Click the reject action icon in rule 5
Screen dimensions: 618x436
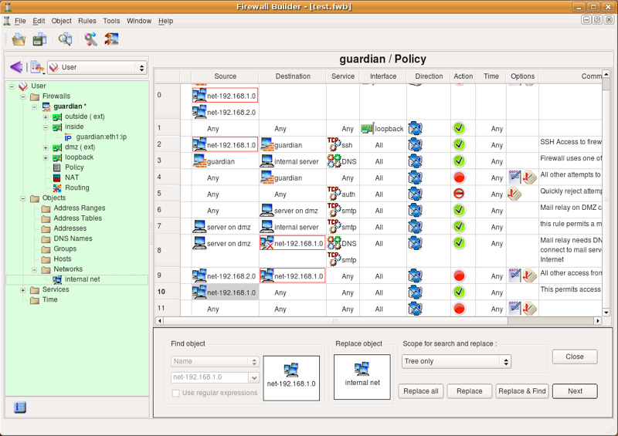pos(459,194)
